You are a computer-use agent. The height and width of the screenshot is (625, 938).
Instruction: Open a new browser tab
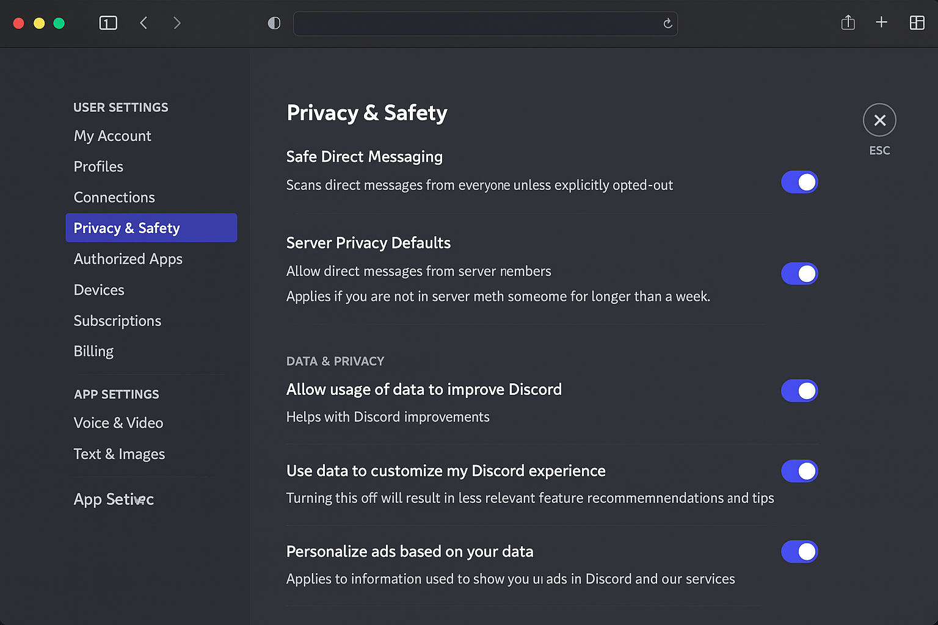(882, 22)
